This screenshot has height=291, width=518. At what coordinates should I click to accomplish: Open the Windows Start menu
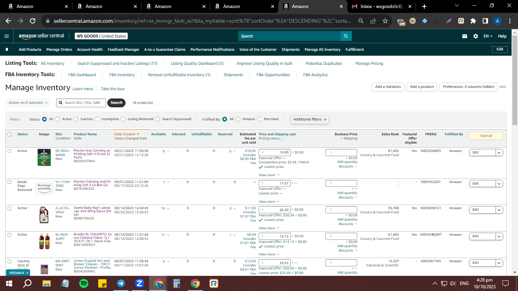[x=9, y=283]
